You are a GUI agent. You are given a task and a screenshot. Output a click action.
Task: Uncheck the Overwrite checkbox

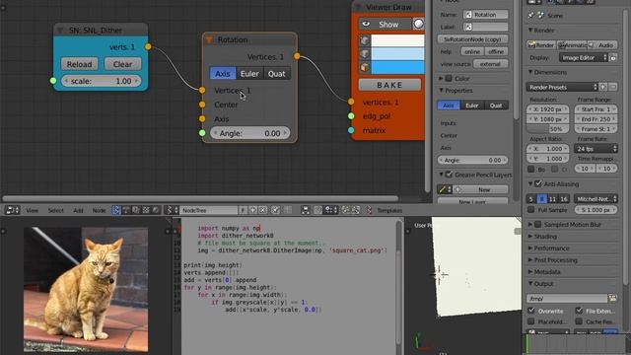click(531, 311)
